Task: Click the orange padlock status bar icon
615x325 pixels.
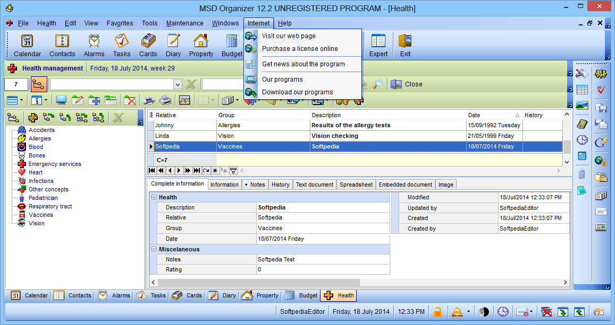Action: (438, 312)
